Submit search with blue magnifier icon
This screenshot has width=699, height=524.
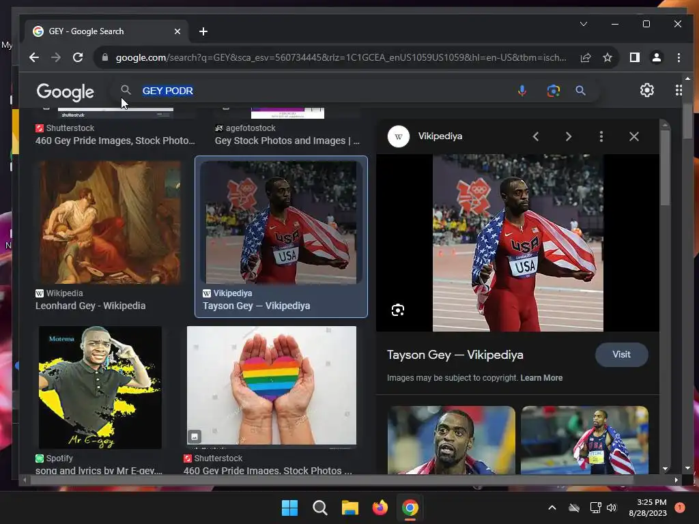click(x=580, y=91)
